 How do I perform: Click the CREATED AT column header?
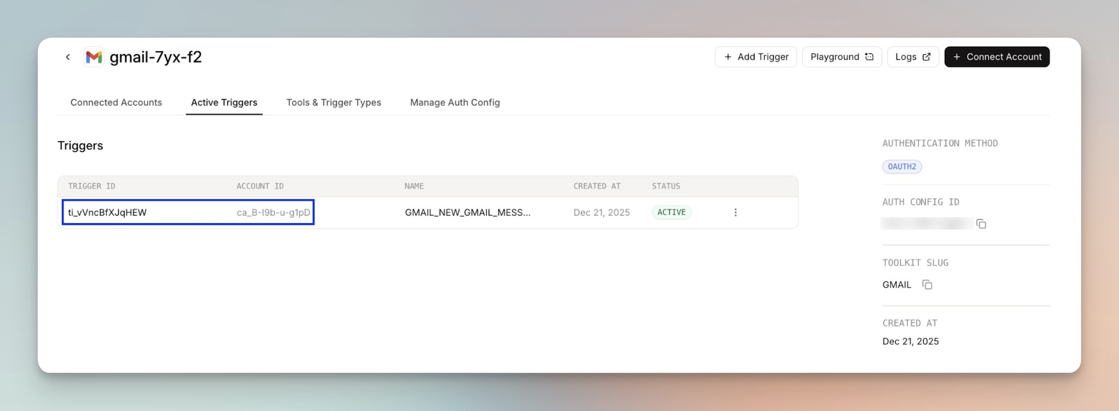[x=597, y=186]
